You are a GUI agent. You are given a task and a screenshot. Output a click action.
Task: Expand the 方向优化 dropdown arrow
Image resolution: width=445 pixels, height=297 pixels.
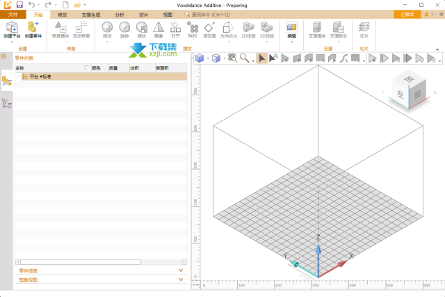click(229, 42)
